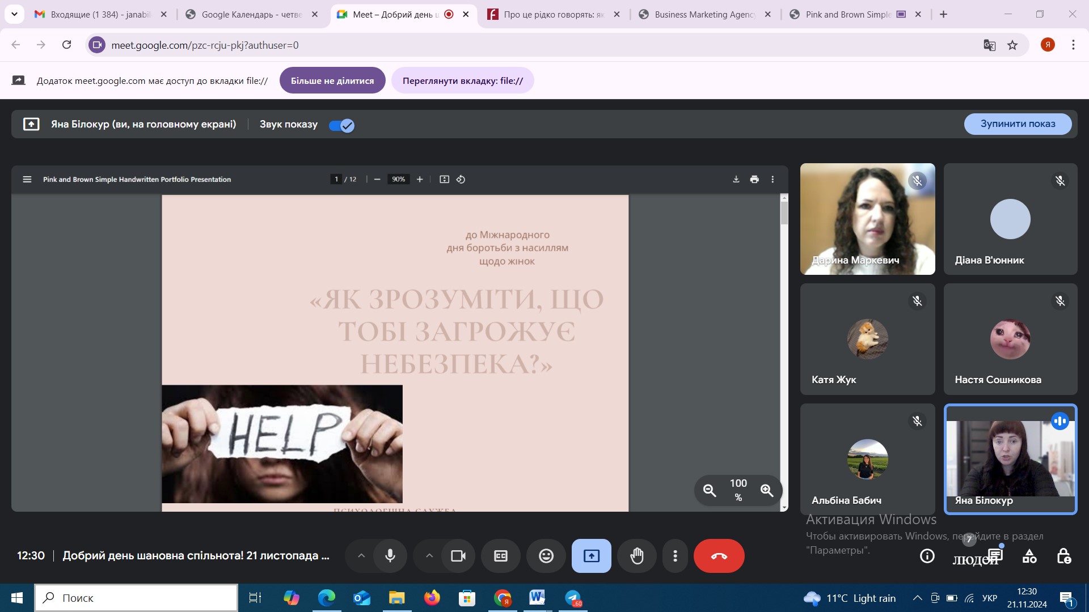Print the PDF presentation icon
The width and height of the screenshot is (1089, 612).
754,179
